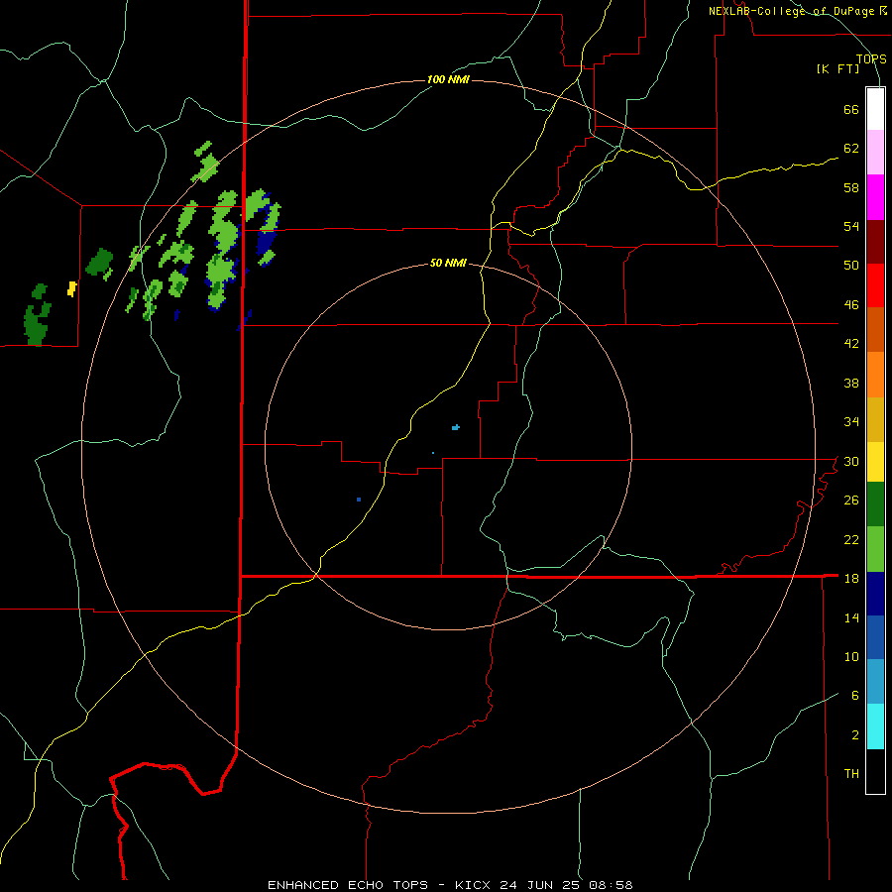Select the dark green legend band
Viewport: 892px width, 892px height.
(x=875, y=504)
